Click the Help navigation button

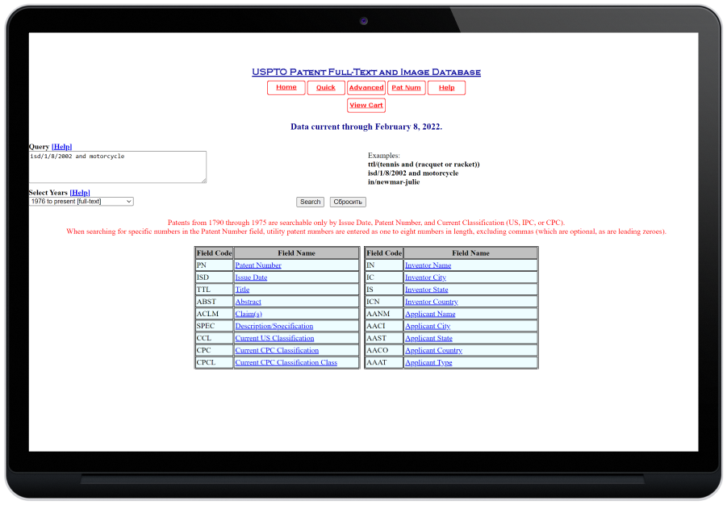(x=446, y=88)
